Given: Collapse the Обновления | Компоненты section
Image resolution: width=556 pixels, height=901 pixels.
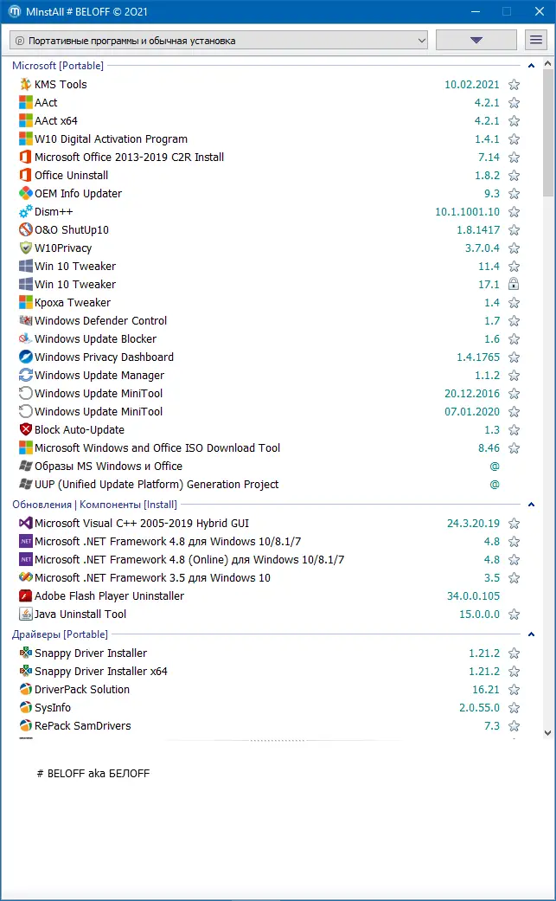Looking at the screenshot, I should pyautogui.click(x=531, y=505).
